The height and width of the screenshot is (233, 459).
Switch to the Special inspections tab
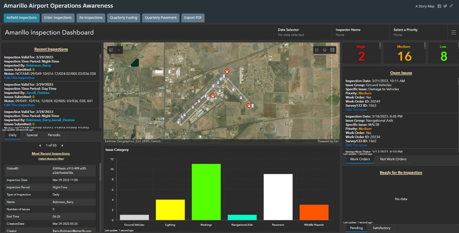[32, 135]
